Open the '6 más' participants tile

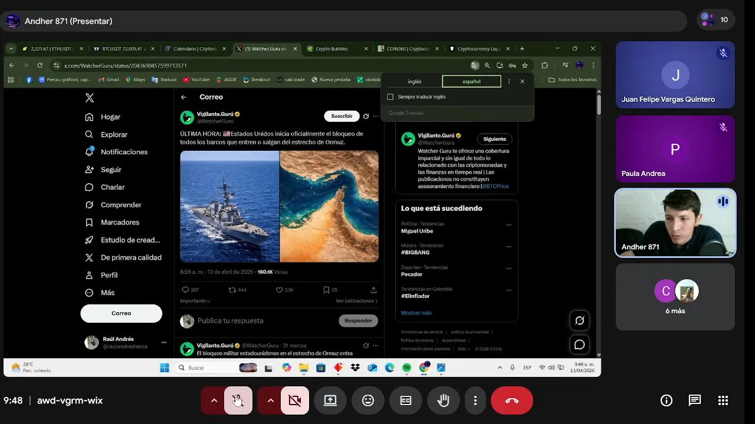[675, 297]
